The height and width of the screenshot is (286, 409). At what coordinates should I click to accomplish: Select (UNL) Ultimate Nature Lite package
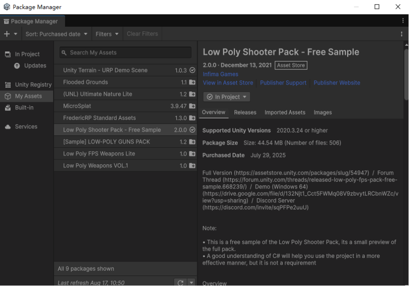point(126,94)
